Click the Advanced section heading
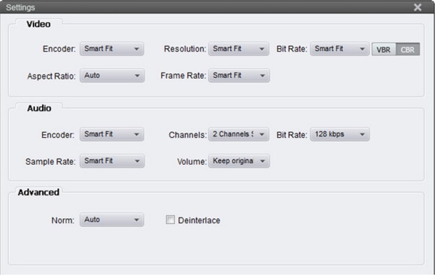Screen dimensions: 436x275 [x=39, y=192]
